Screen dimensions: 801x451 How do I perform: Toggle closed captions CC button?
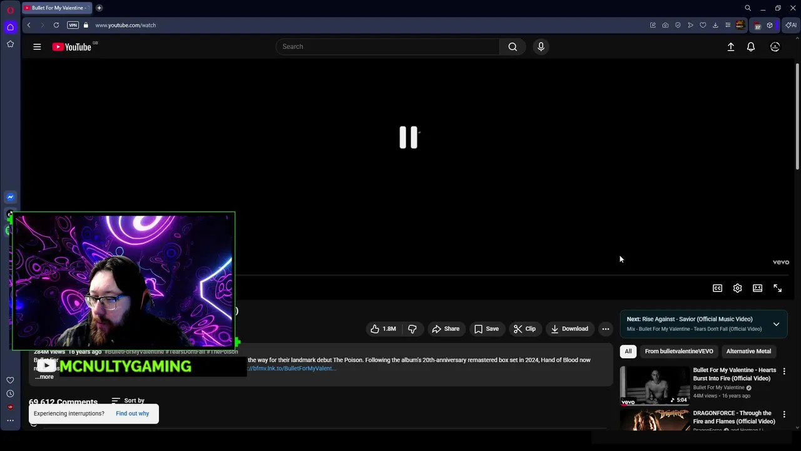pos(718,288)
